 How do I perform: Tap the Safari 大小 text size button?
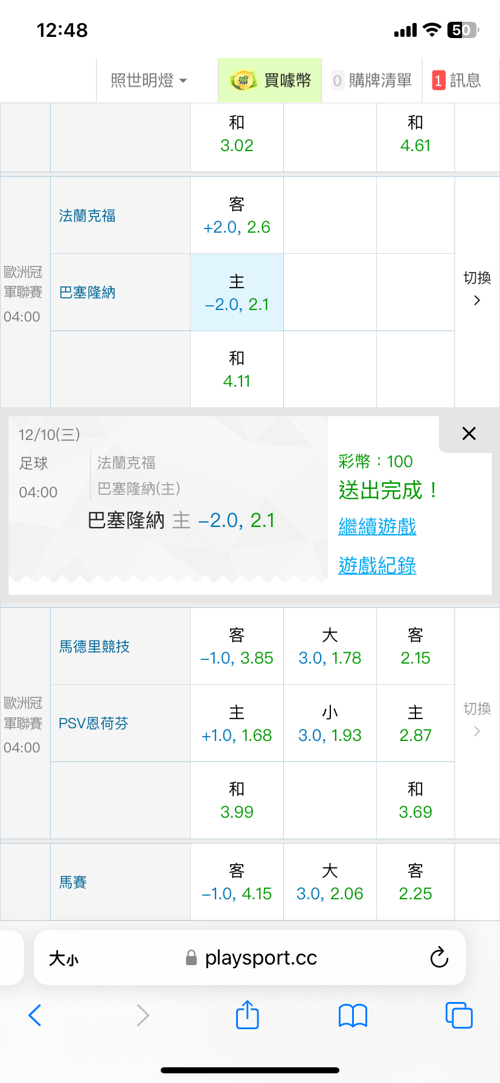click(64, 958)
